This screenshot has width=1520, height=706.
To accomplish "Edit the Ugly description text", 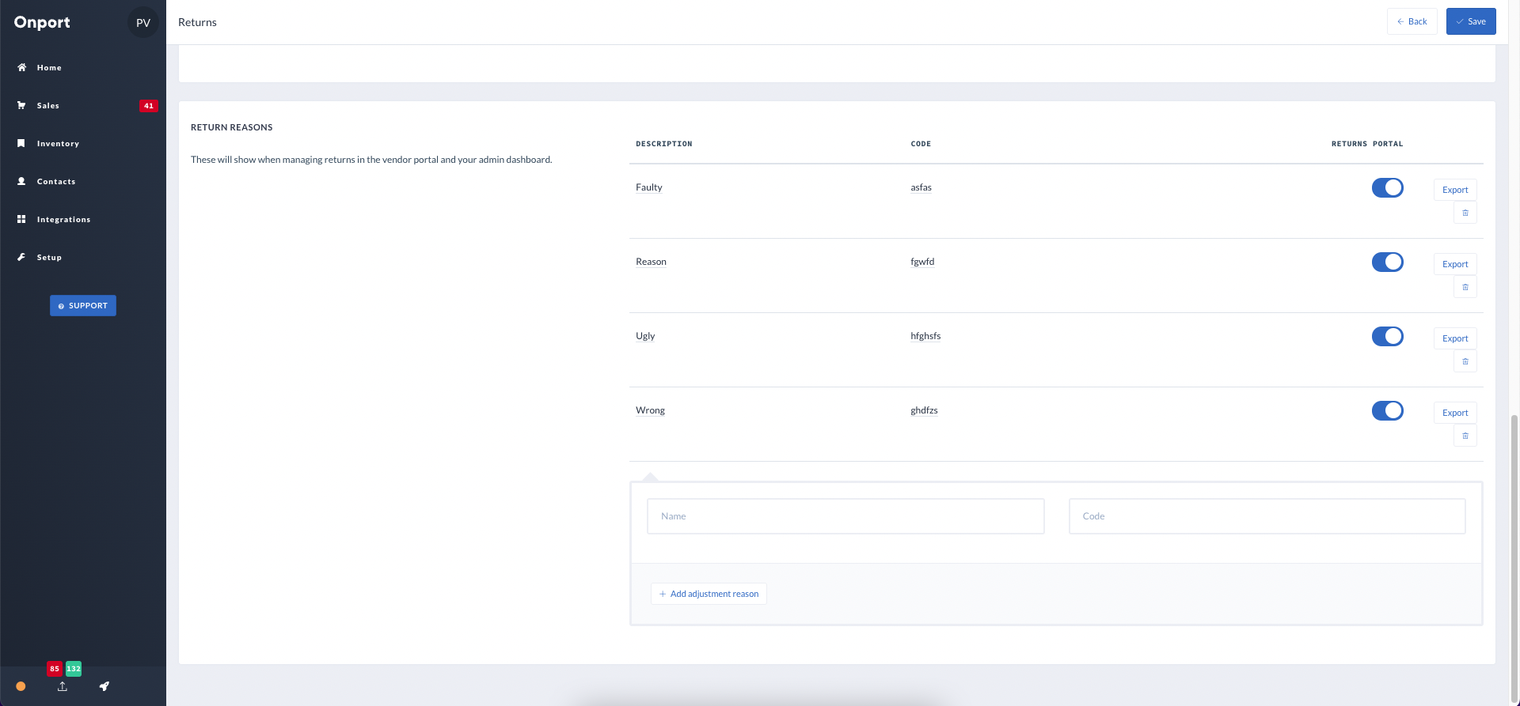I will click(x=645, y=336).
